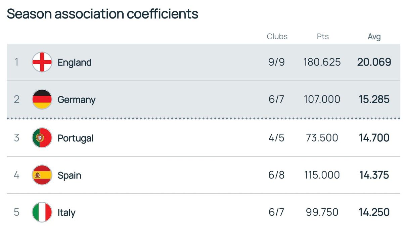The image size is (403, 235).
Task: Click rank number 1 in England row
Action: [16, 62]
